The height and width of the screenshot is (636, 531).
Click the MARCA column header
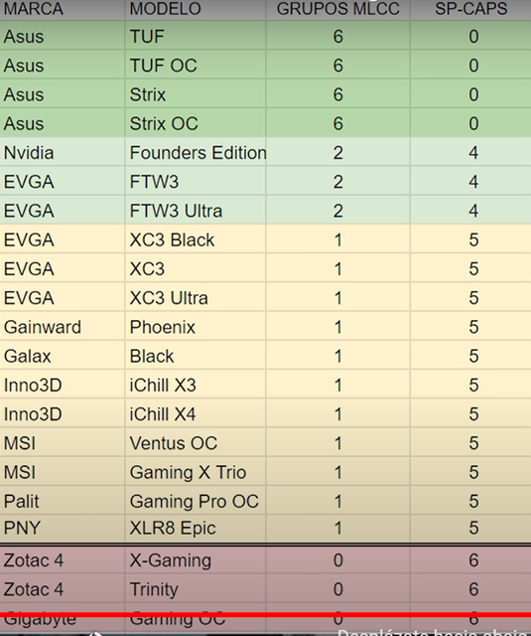point(63,9)
